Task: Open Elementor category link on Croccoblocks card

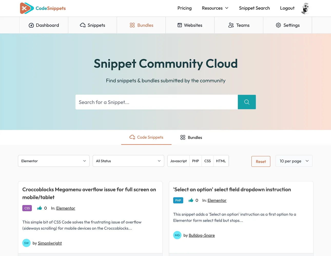Action: (x=66, y=208)
